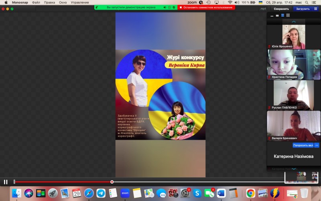Switch Zoom panel to stacked thumbnail view

pos(282,15)
